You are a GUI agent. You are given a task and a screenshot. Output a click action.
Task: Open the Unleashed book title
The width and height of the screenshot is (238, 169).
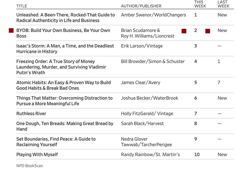tap(65, 18)
